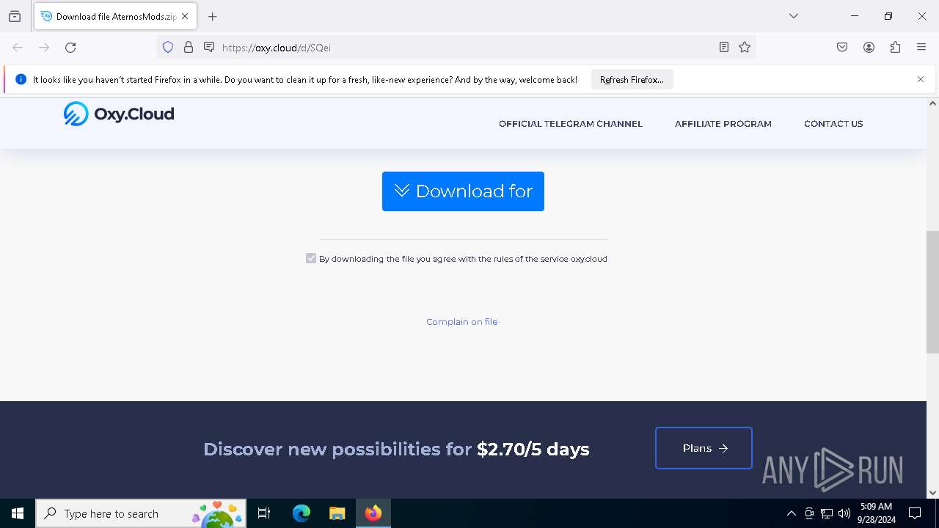Open Firefox application hamburger menu

point(921,48)
